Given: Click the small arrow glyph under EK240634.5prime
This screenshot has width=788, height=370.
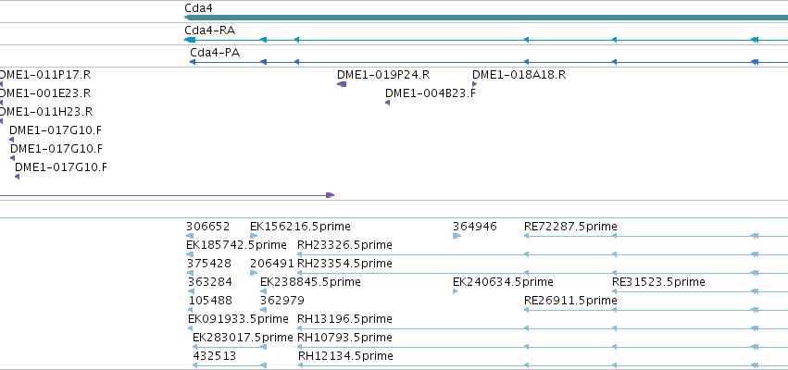Looking at the screenshot, I should 456,291.
